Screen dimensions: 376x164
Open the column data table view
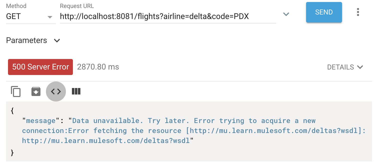pyautogui.click(x=76, y=91)
